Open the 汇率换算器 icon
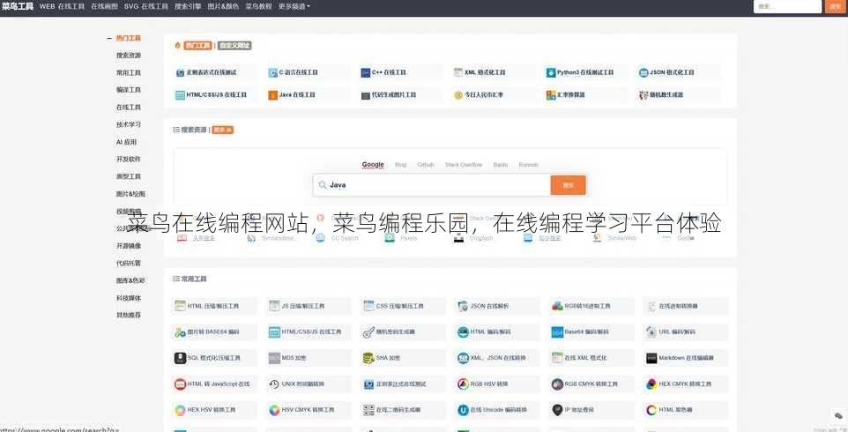 [551, 95]
